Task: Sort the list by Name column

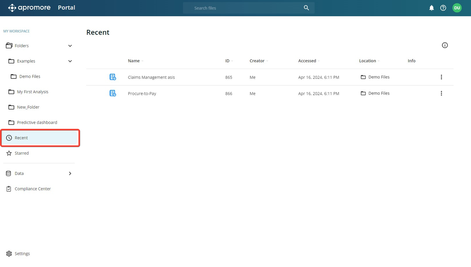Action: click(134, 61)
